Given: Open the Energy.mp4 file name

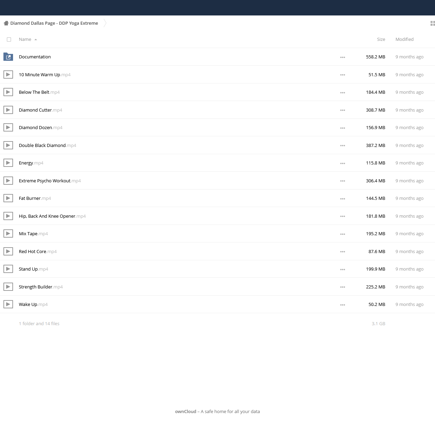Looking at the screenshot, I should tap(31, 163).
